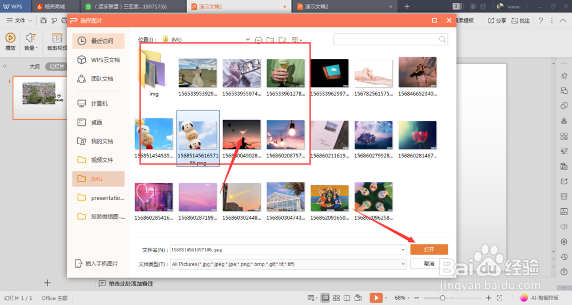Open the help question mark icon

(541, 21)
